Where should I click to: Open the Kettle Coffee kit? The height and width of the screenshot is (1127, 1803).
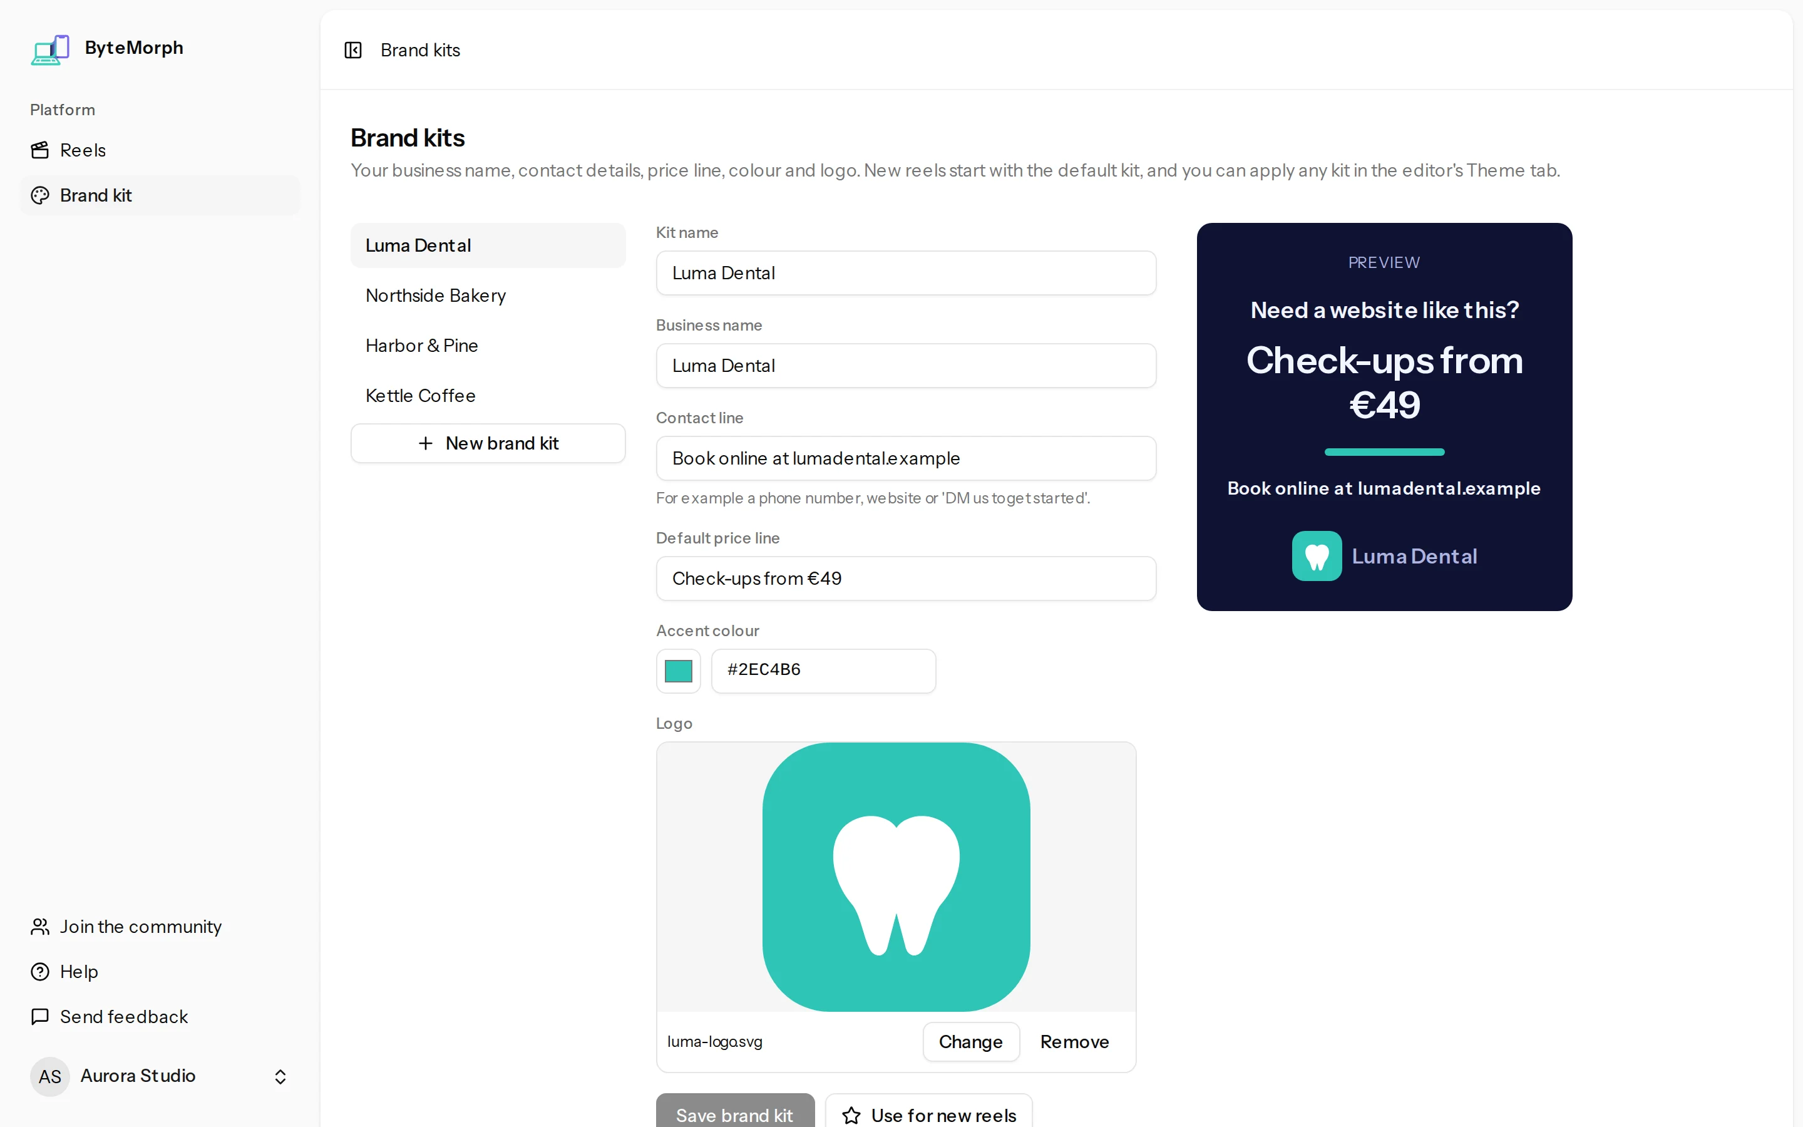point(488,396)
